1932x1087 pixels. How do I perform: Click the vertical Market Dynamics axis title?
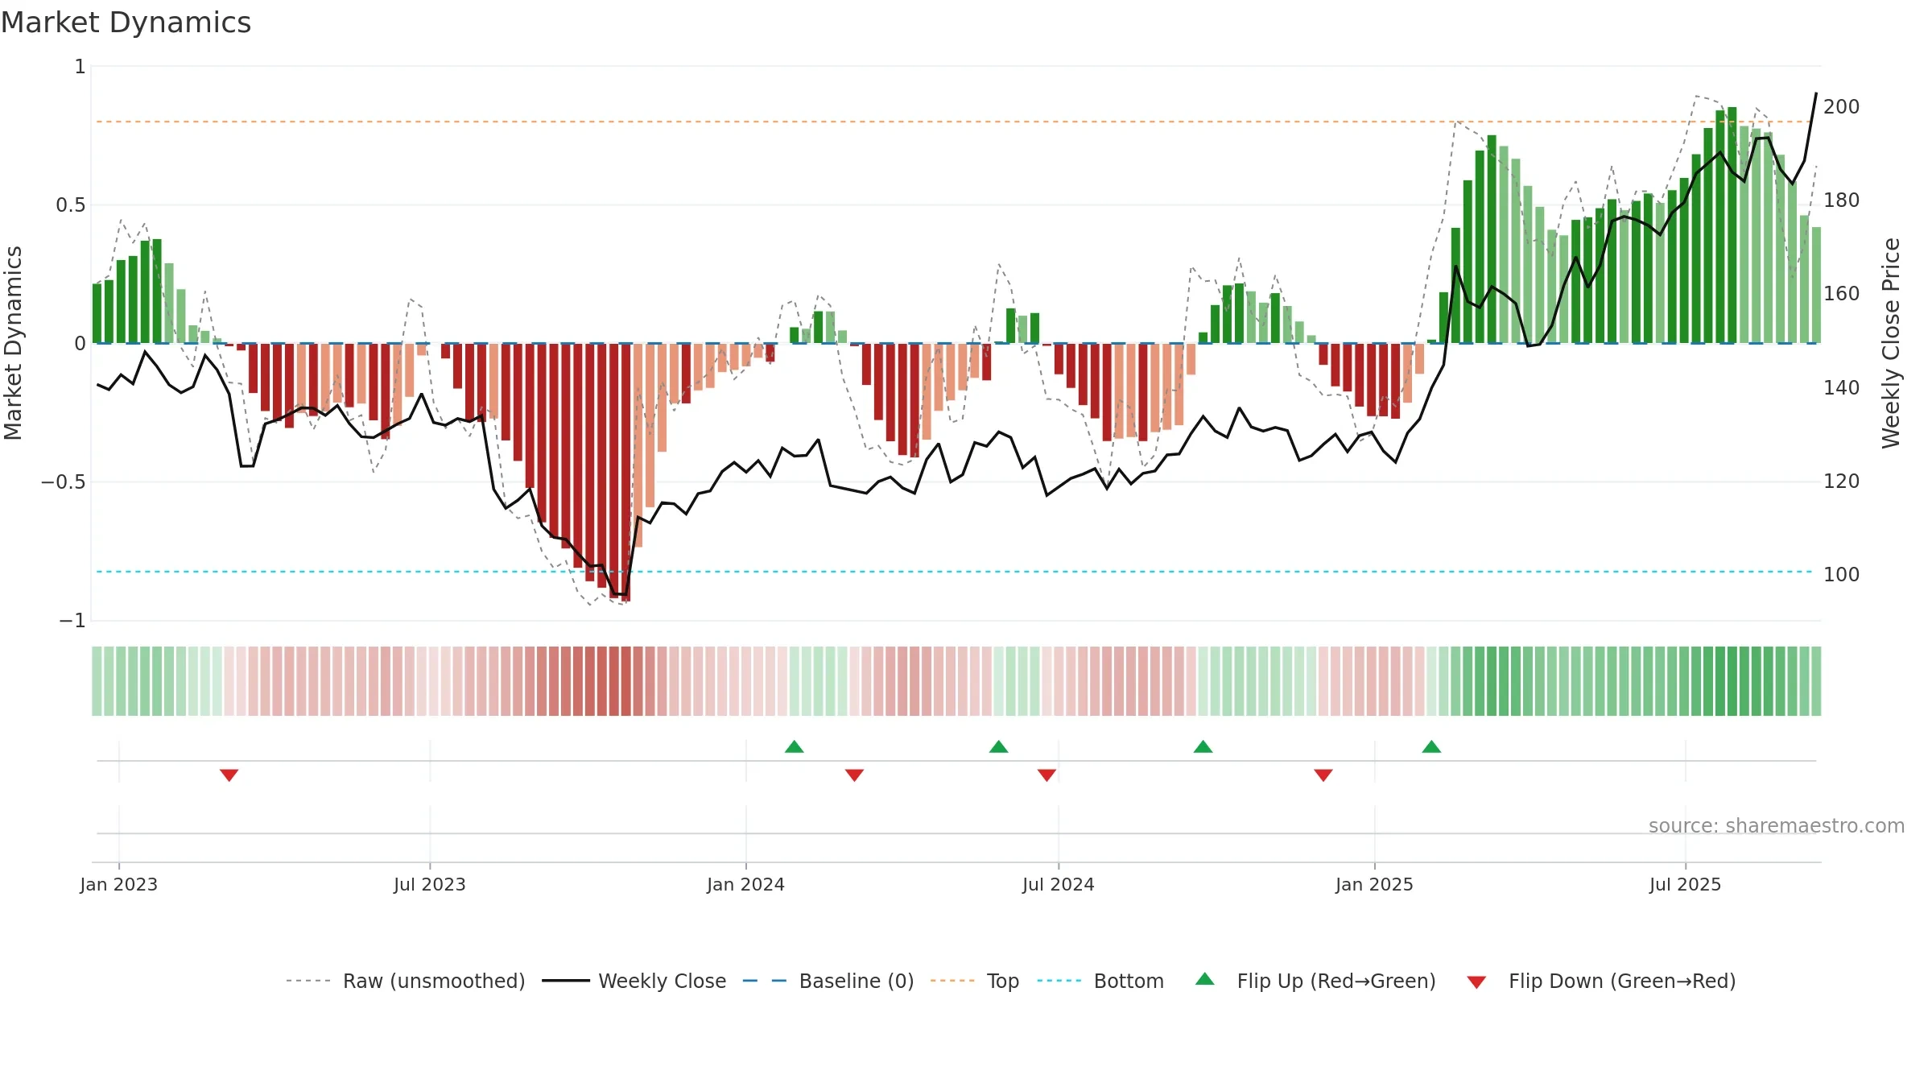pyautogui.click(x=13, y=343)
